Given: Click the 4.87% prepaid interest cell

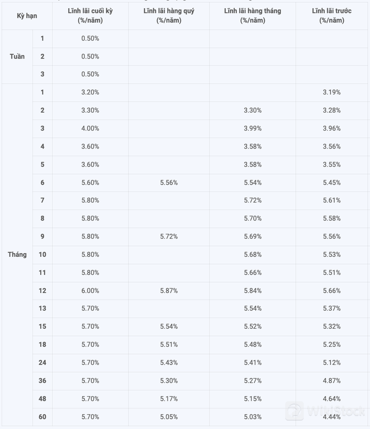Looking at the screenshot, I should click(x=331, y=381).
